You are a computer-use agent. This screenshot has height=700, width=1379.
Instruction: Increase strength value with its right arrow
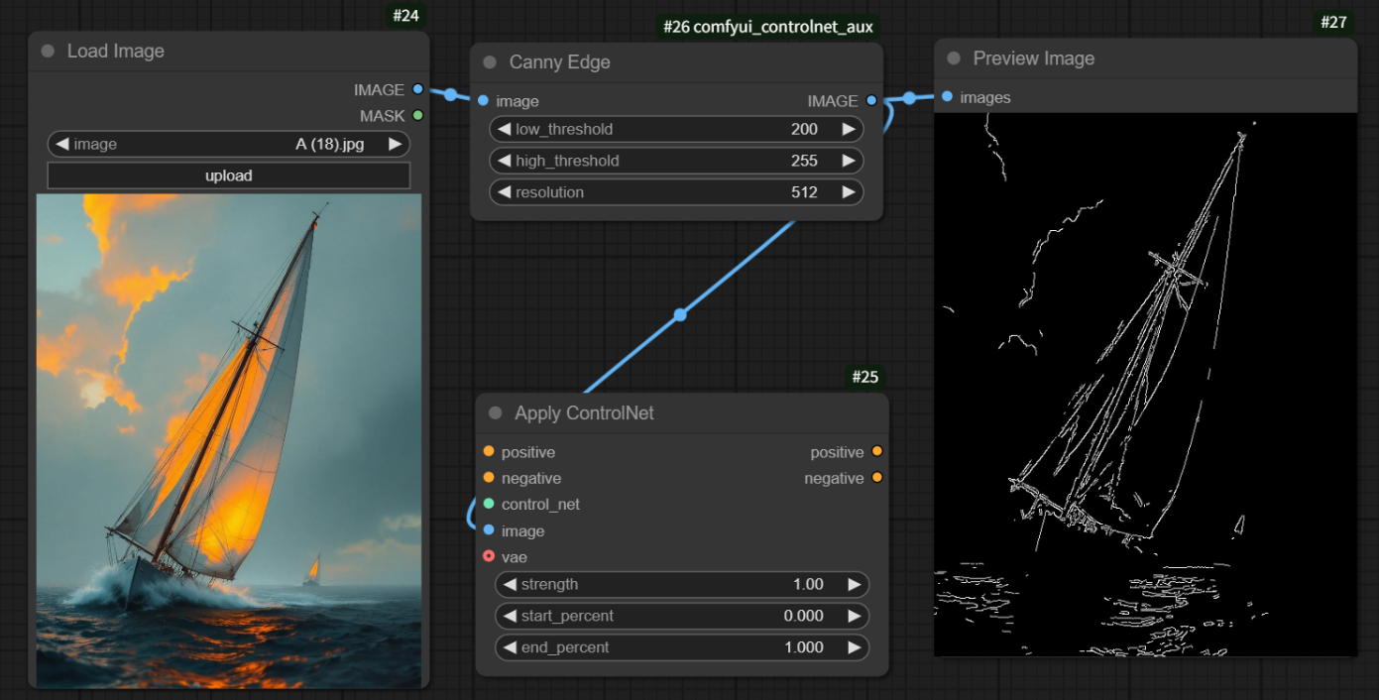coord(855,584)
